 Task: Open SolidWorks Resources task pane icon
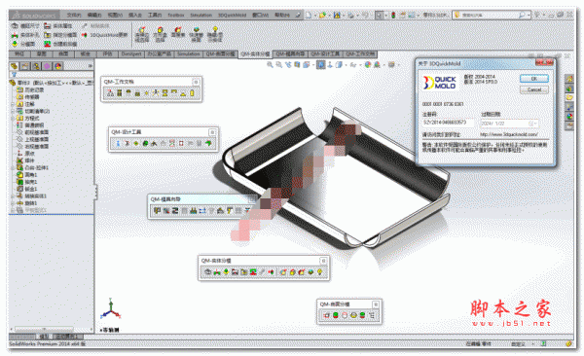569,79
